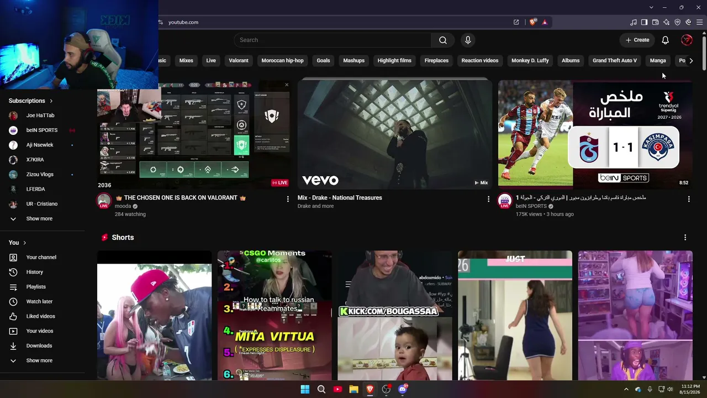Start voice search with the microphone
This screenshot has width=707, height=398.
tap(468, 40)
